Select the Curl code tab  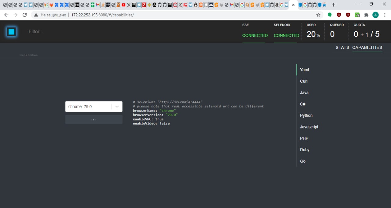point(304,81)
